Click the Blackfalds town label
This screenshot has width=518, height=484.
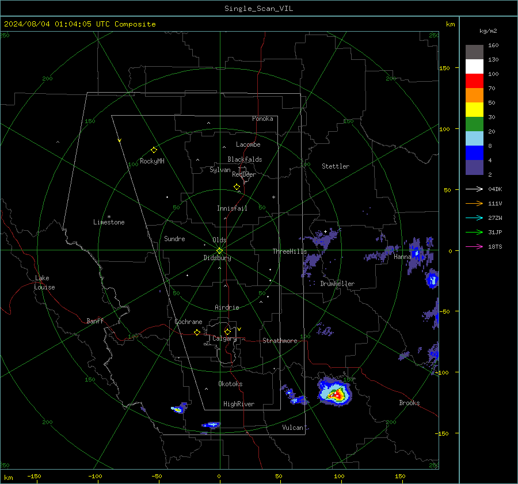point(245,159)
